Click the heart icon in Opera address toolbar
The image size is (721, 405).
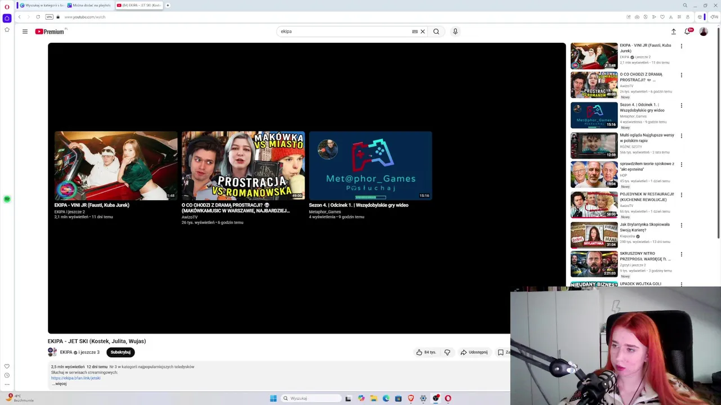(662, 17)
